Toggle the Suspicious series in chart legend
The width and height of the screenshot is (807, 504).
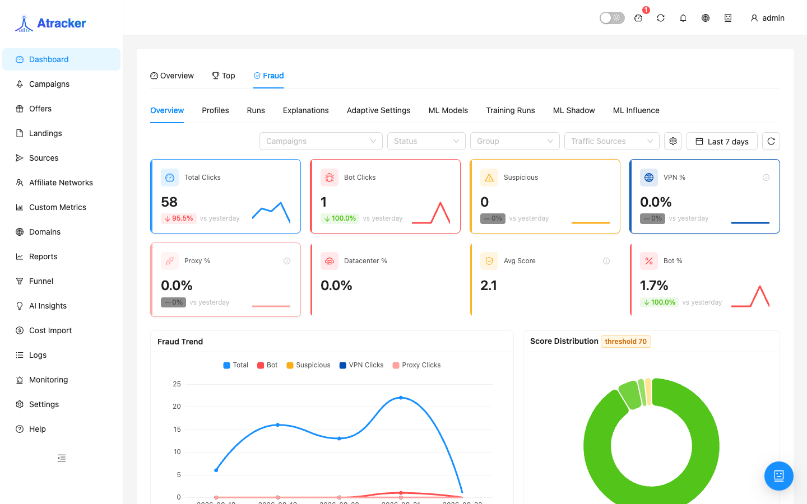click(x=308, y=365)
